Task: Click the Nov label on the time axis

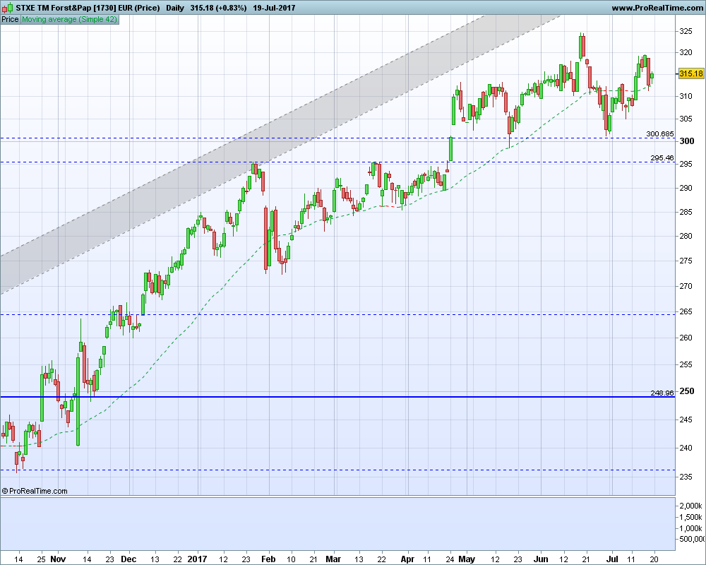Action: 58,559
